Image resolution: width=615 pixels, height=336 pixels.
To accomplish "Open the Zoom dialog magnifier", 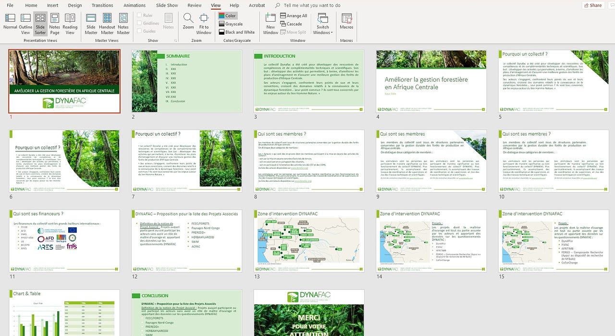I will (x=188, y=21).
